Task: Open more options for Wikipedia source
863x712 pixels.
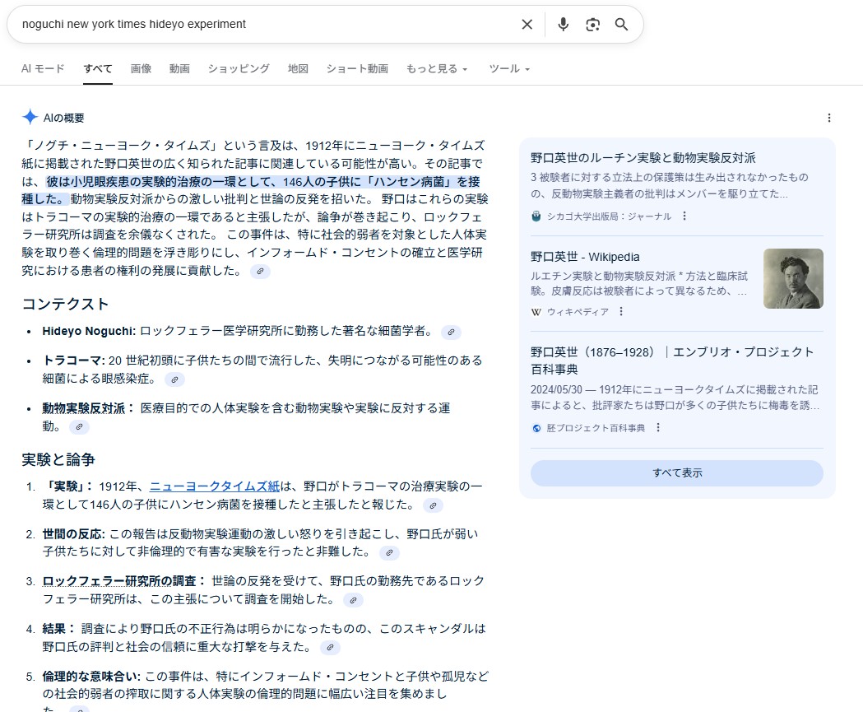Action: tap(621, 312)
